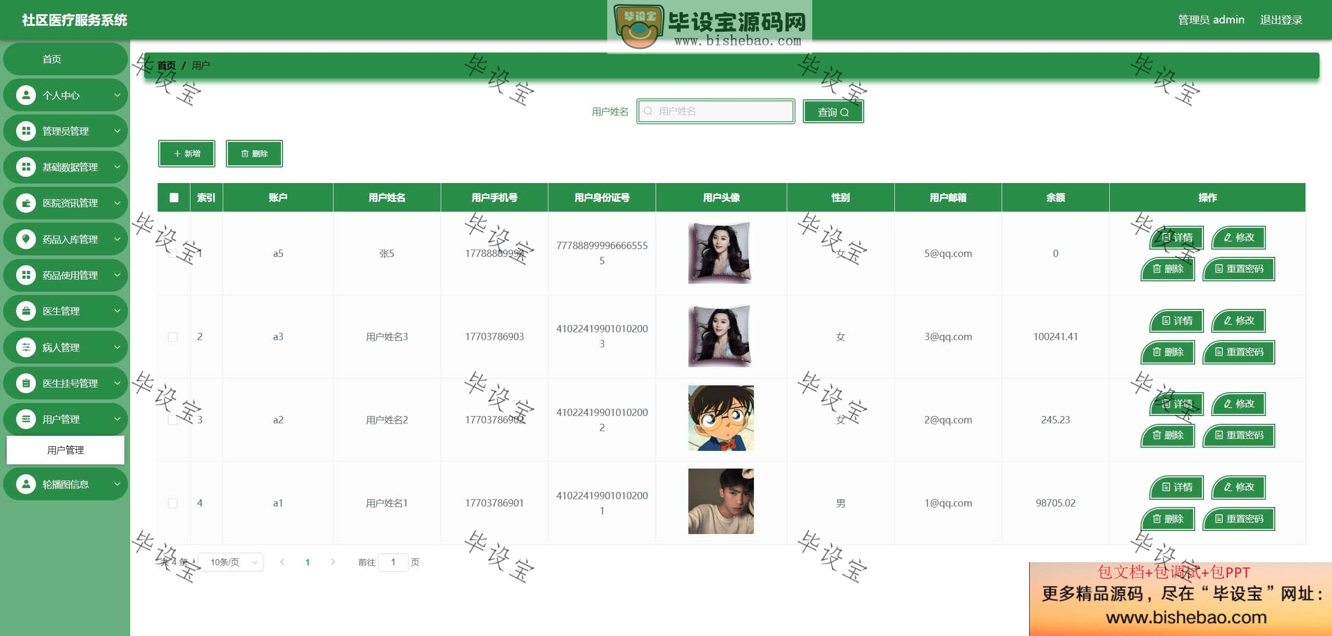The height and width of the screenshot is (636, 1332).
Task: Click the 药品入库管理 lightbulb icon
Action: click(x=25, y=239)
